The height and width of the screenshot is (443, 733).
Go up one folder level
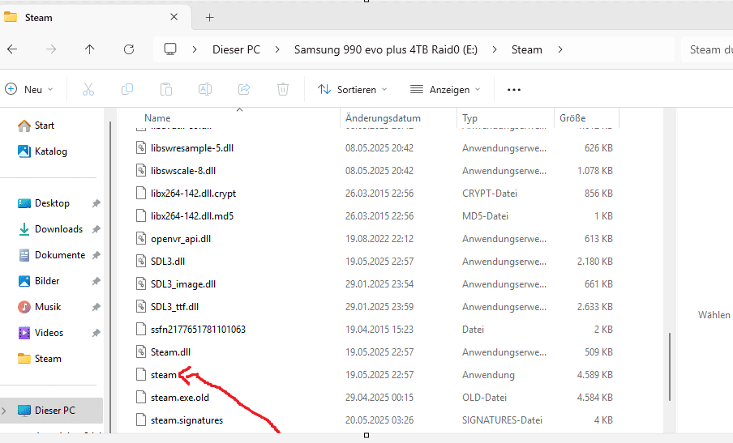click(89, 49)
